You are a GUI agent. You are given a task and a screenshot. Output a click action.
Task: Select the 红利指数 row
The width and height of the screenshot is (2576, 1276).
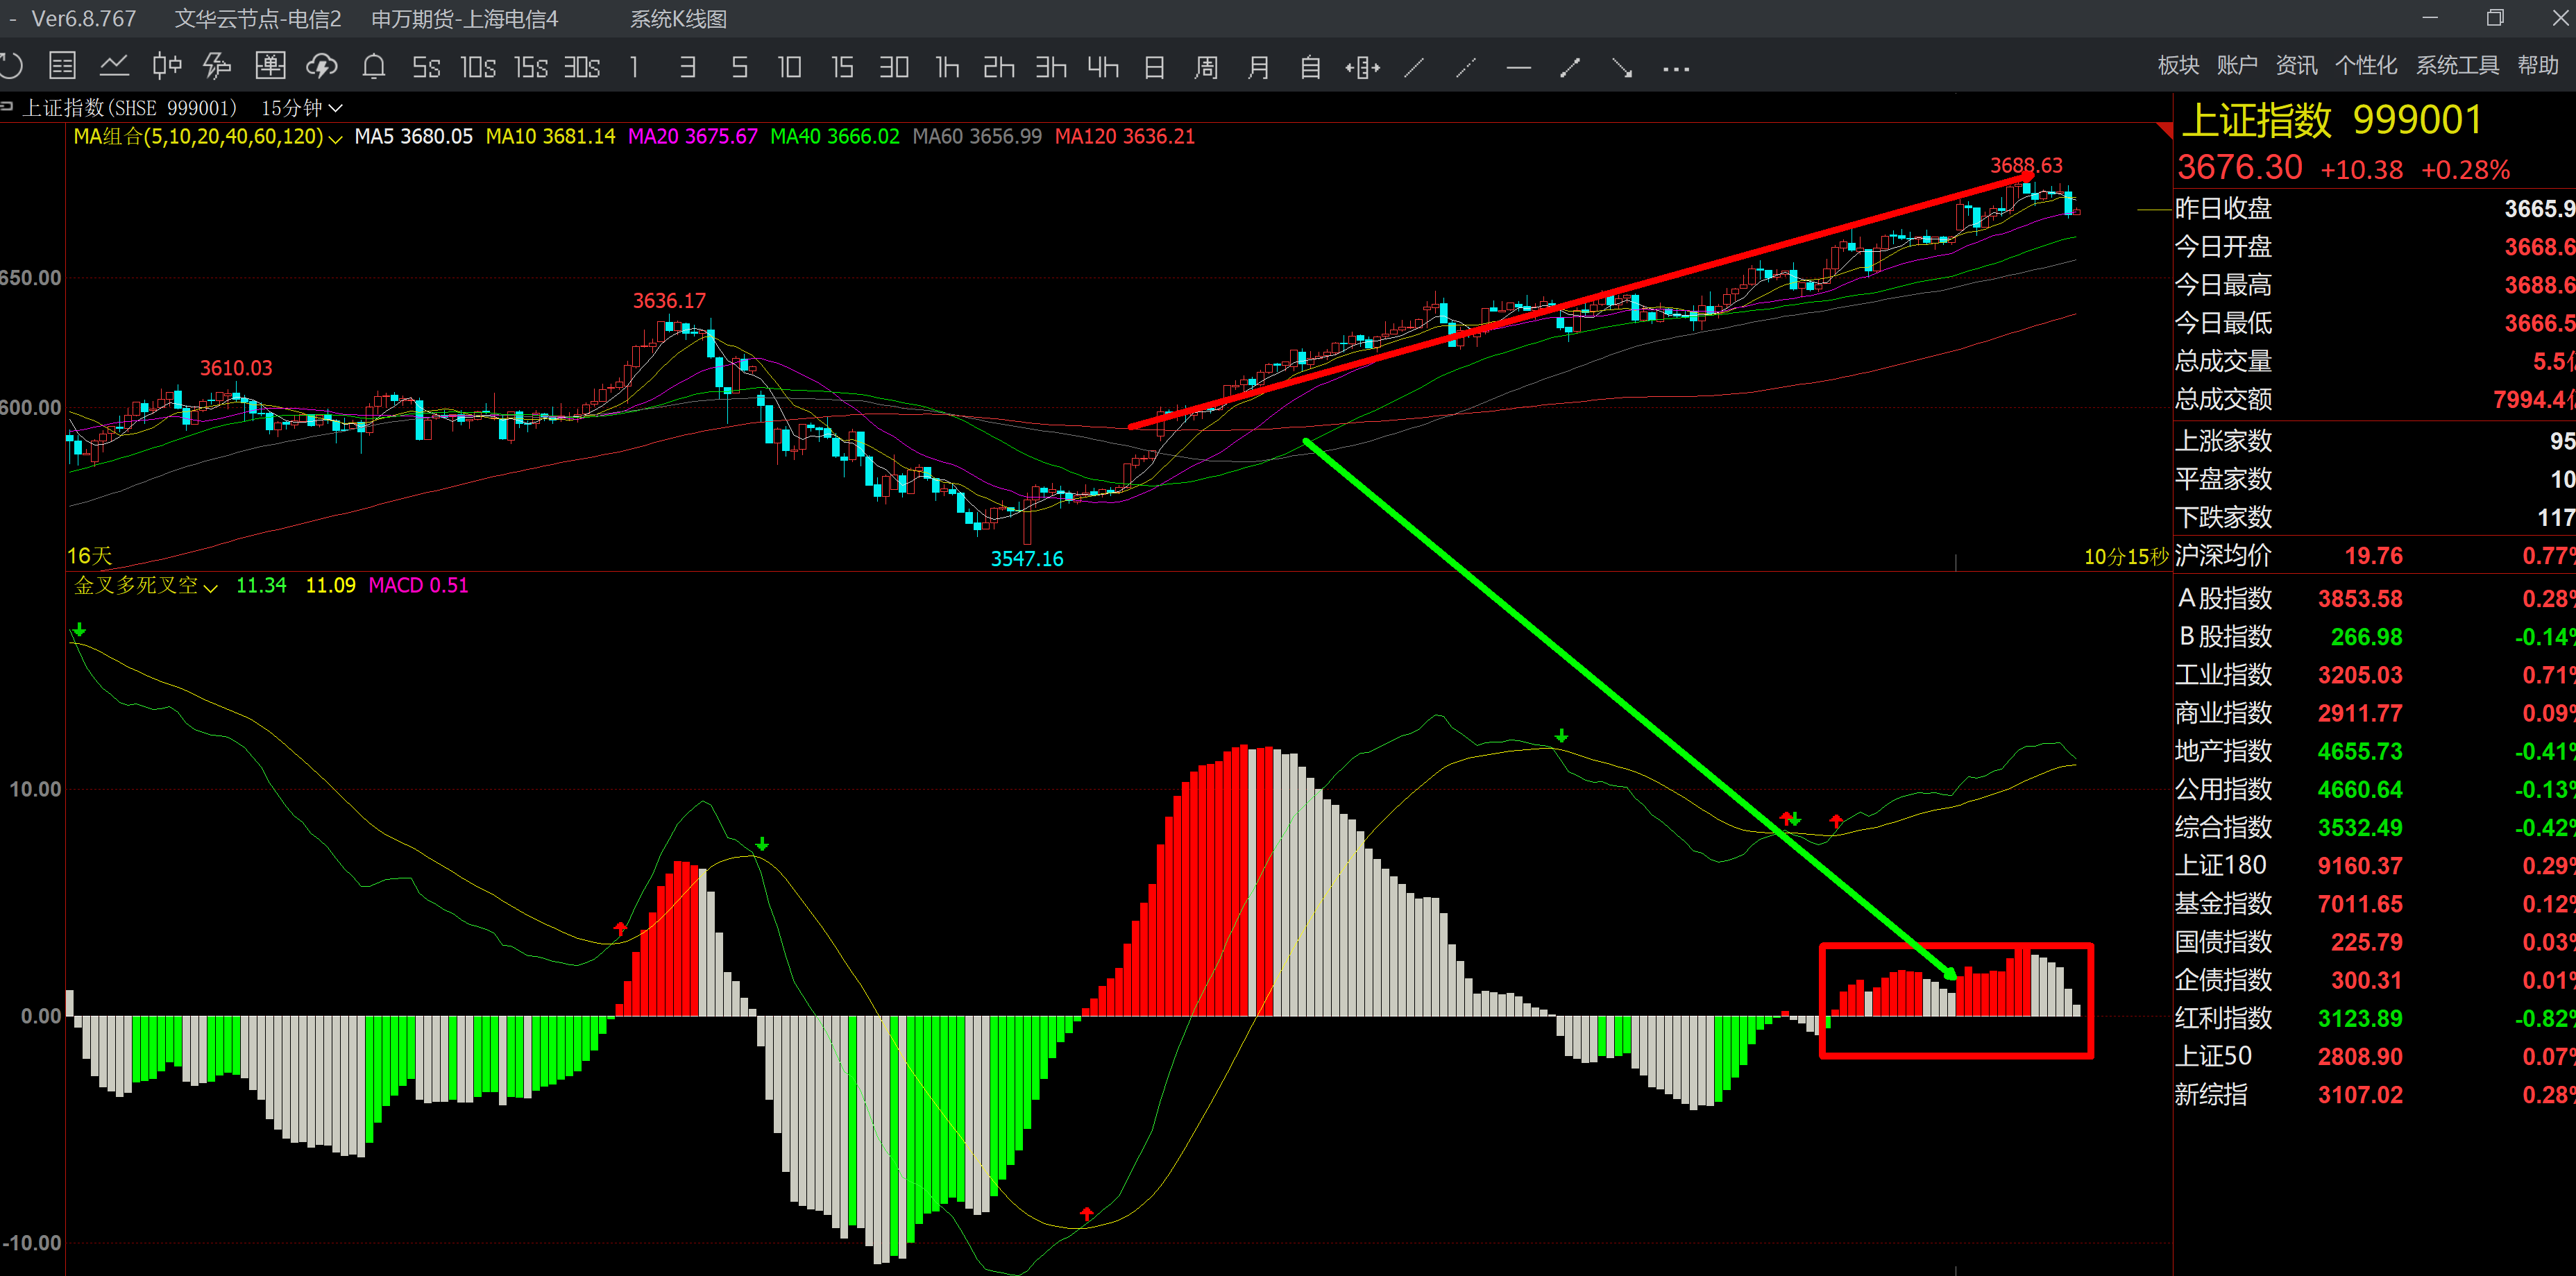[2374, 1018]
